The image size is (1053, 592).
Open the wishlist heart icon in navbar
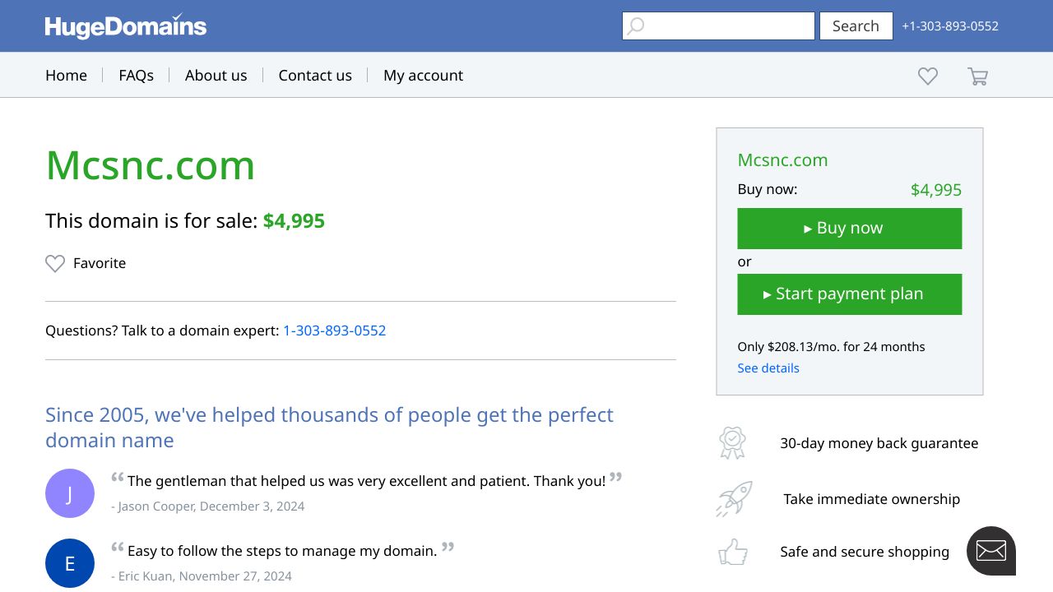coord(927,76)
